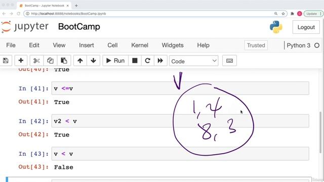This screenshot has width=324, height=182.
Task: Click into cell In [43] code input
Action: click(x=180, y=154)
